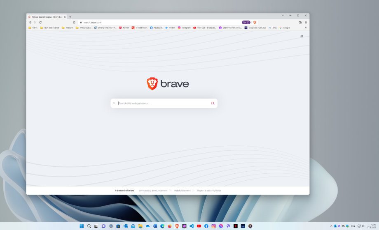The height and width of the screenshot is (230, 379).
Task: Open taskbar Search magnifier
Action: (x=89, y=226)
